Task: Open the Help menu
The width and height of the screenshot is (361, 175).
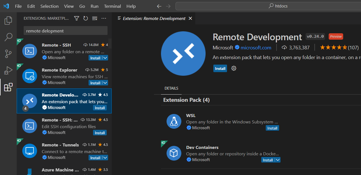Action: point(131,6)
